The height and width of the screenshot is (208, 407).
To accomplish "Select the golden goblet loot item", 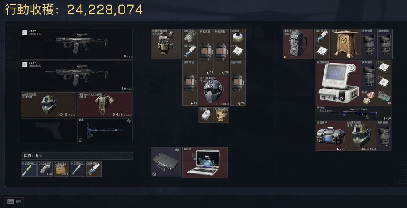I will (222, 115).
